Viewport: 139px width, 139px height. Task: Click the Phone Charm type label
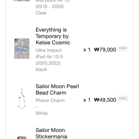click(x=50, y=100)
